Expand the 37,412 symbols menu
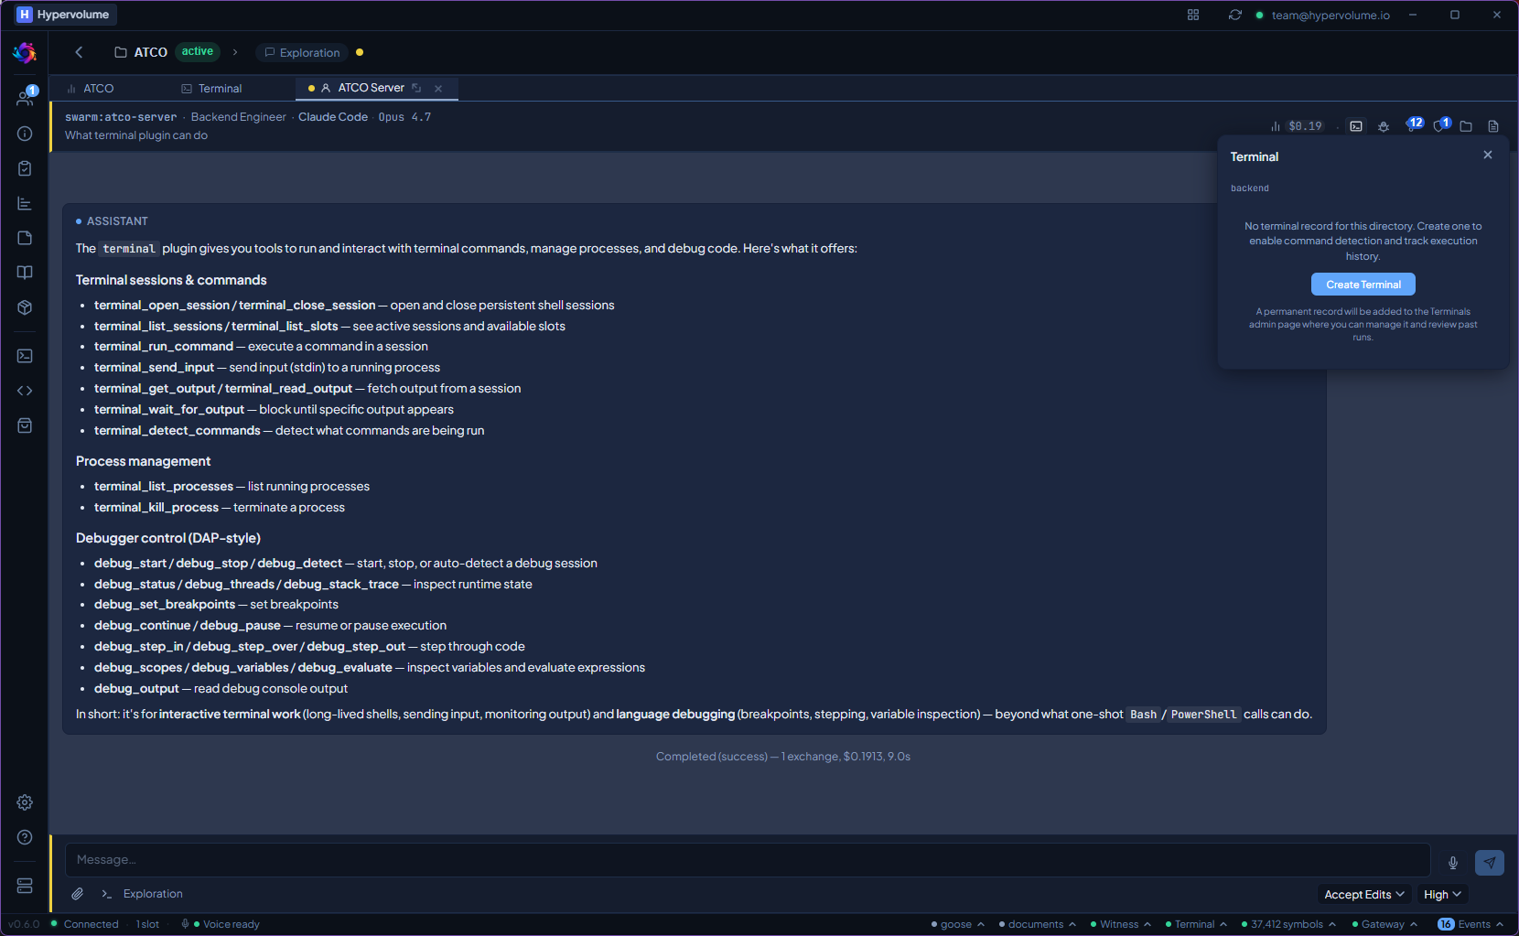1519x936 pixels. [1288, 924]
